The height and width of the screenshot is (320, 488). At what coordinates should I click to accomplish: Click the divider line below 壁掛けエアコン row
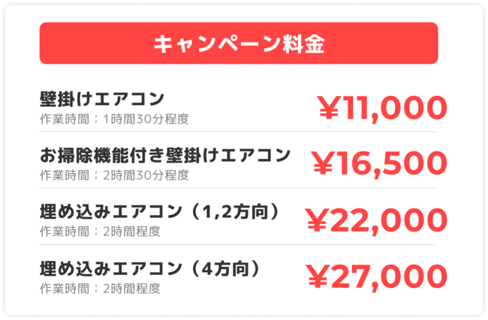(x=237, y=132)
